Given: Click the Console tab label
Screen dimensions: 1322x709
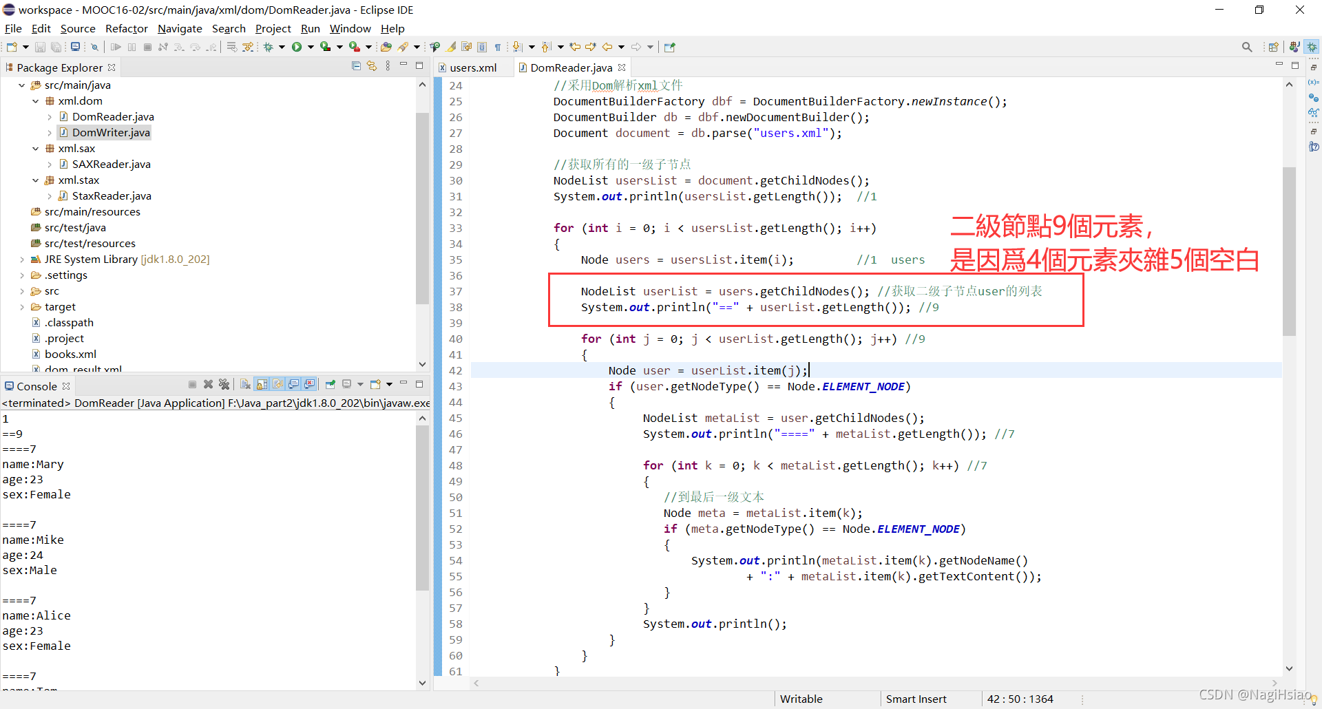Looking at the screenshot, I should [x=36, y=386].
